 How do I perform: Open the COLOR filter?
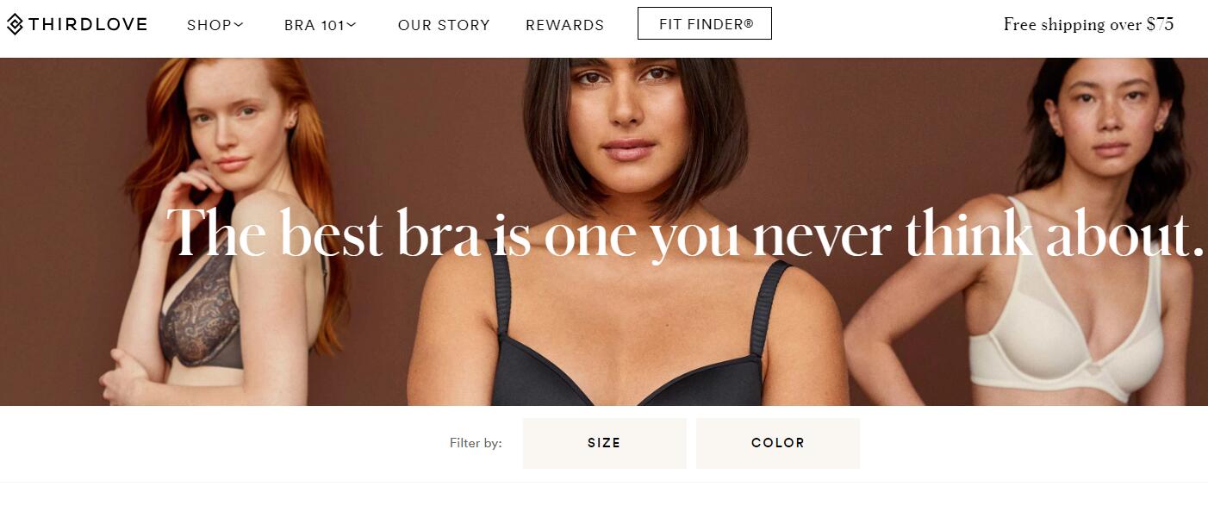(x=778, y=443)
